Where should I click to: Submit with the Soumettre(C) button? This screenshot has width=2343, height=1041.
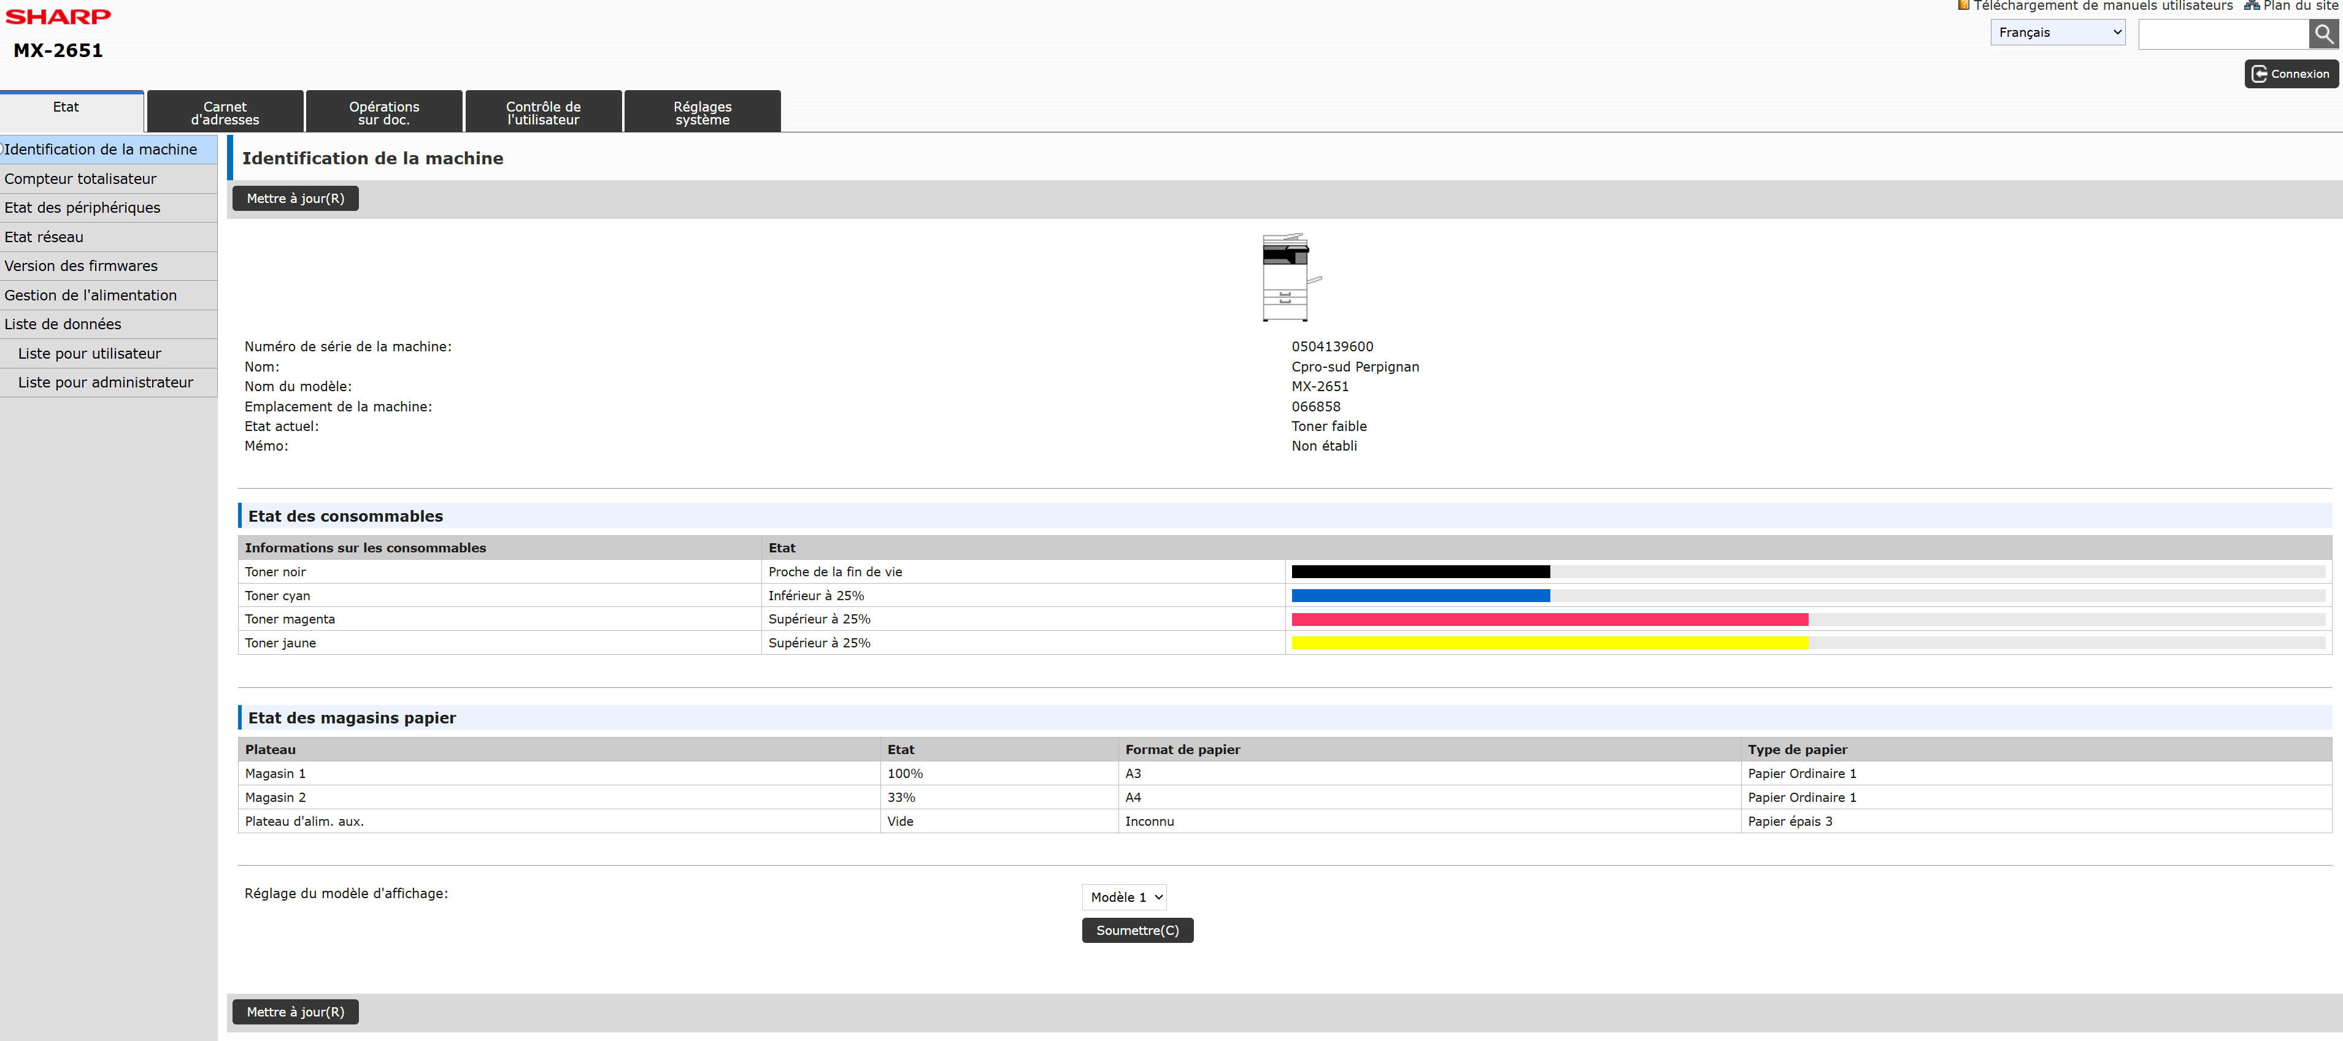tap(1137, 930)
